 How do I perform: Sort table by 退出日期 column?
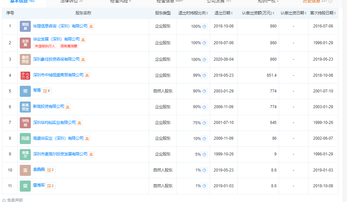click(x=223, y=13)
